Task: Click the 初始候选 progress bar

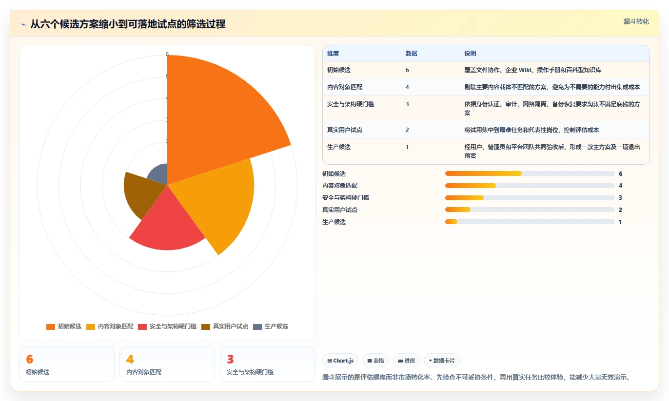Action: tap(530, 173)
